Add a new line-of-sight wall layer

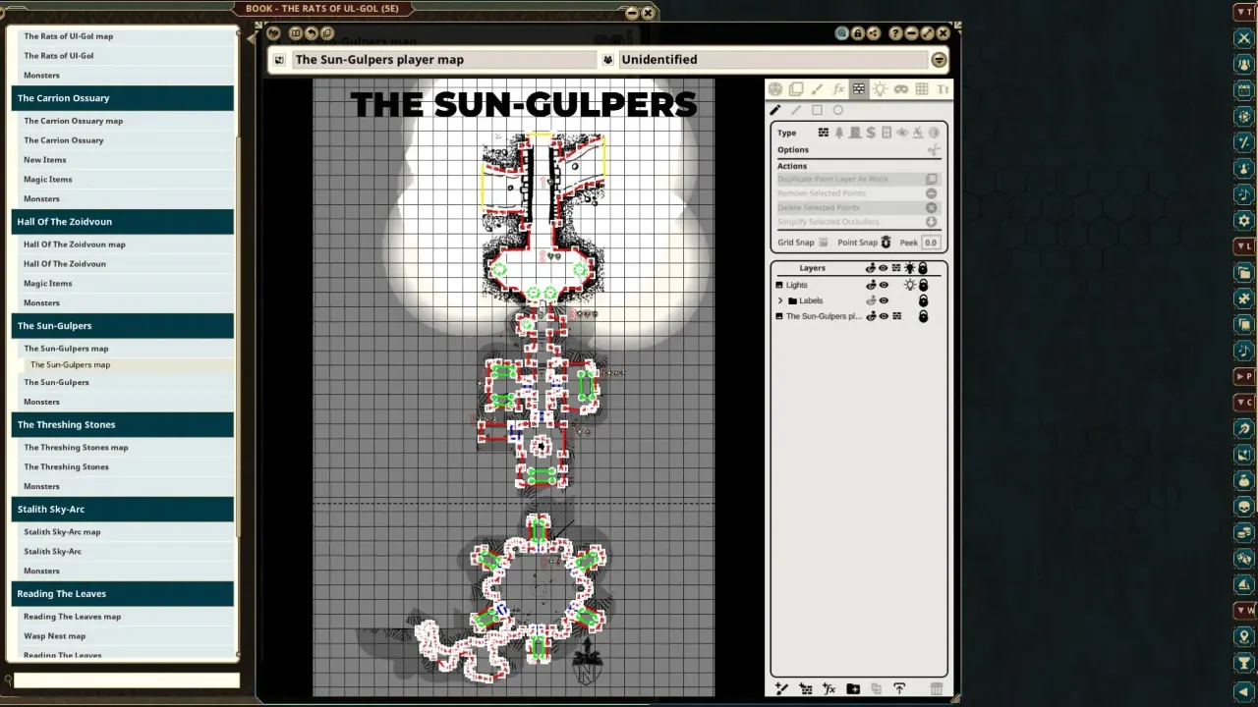click(x=805, y=689)
